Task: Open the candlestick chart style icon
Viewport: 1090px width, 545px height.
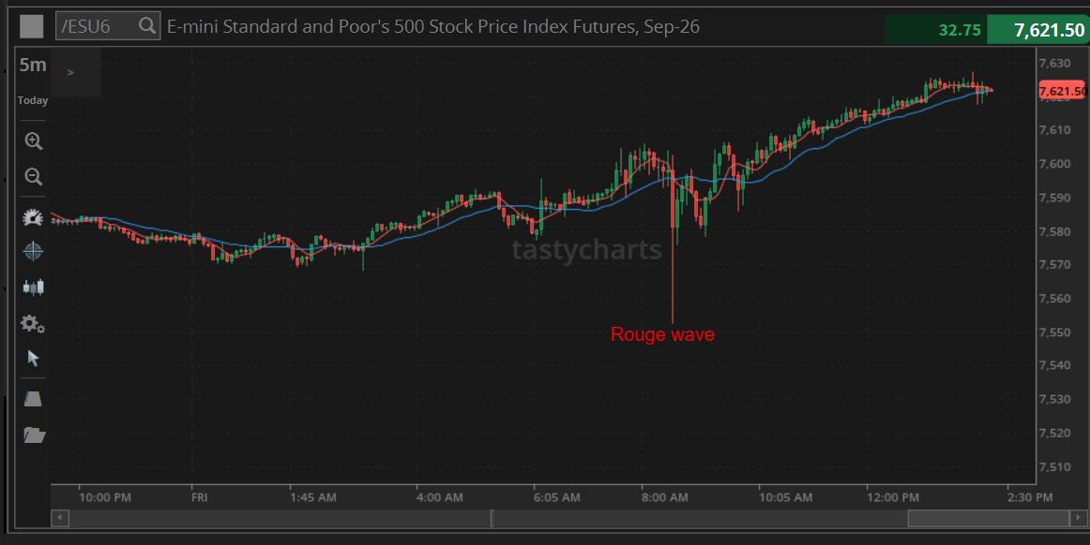Action: pyautogui.click(x=34, y=287)
